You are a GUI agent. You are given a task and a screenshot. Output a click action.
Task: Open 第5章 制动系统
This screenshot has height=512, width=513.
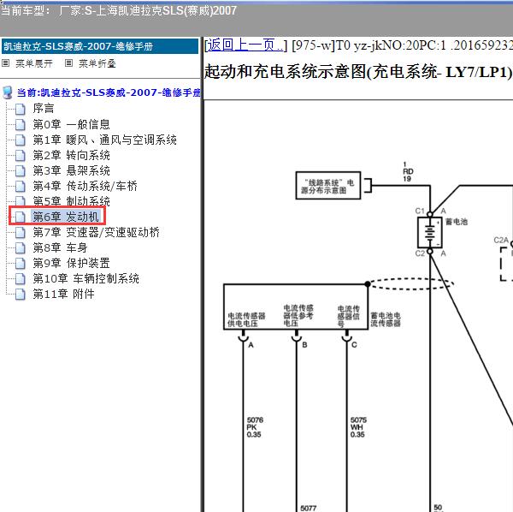71,201
